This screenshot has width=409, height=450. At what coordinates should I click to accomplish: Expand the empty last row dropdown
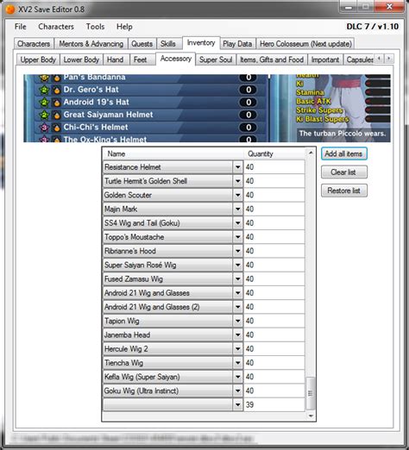tap(237, 405)
